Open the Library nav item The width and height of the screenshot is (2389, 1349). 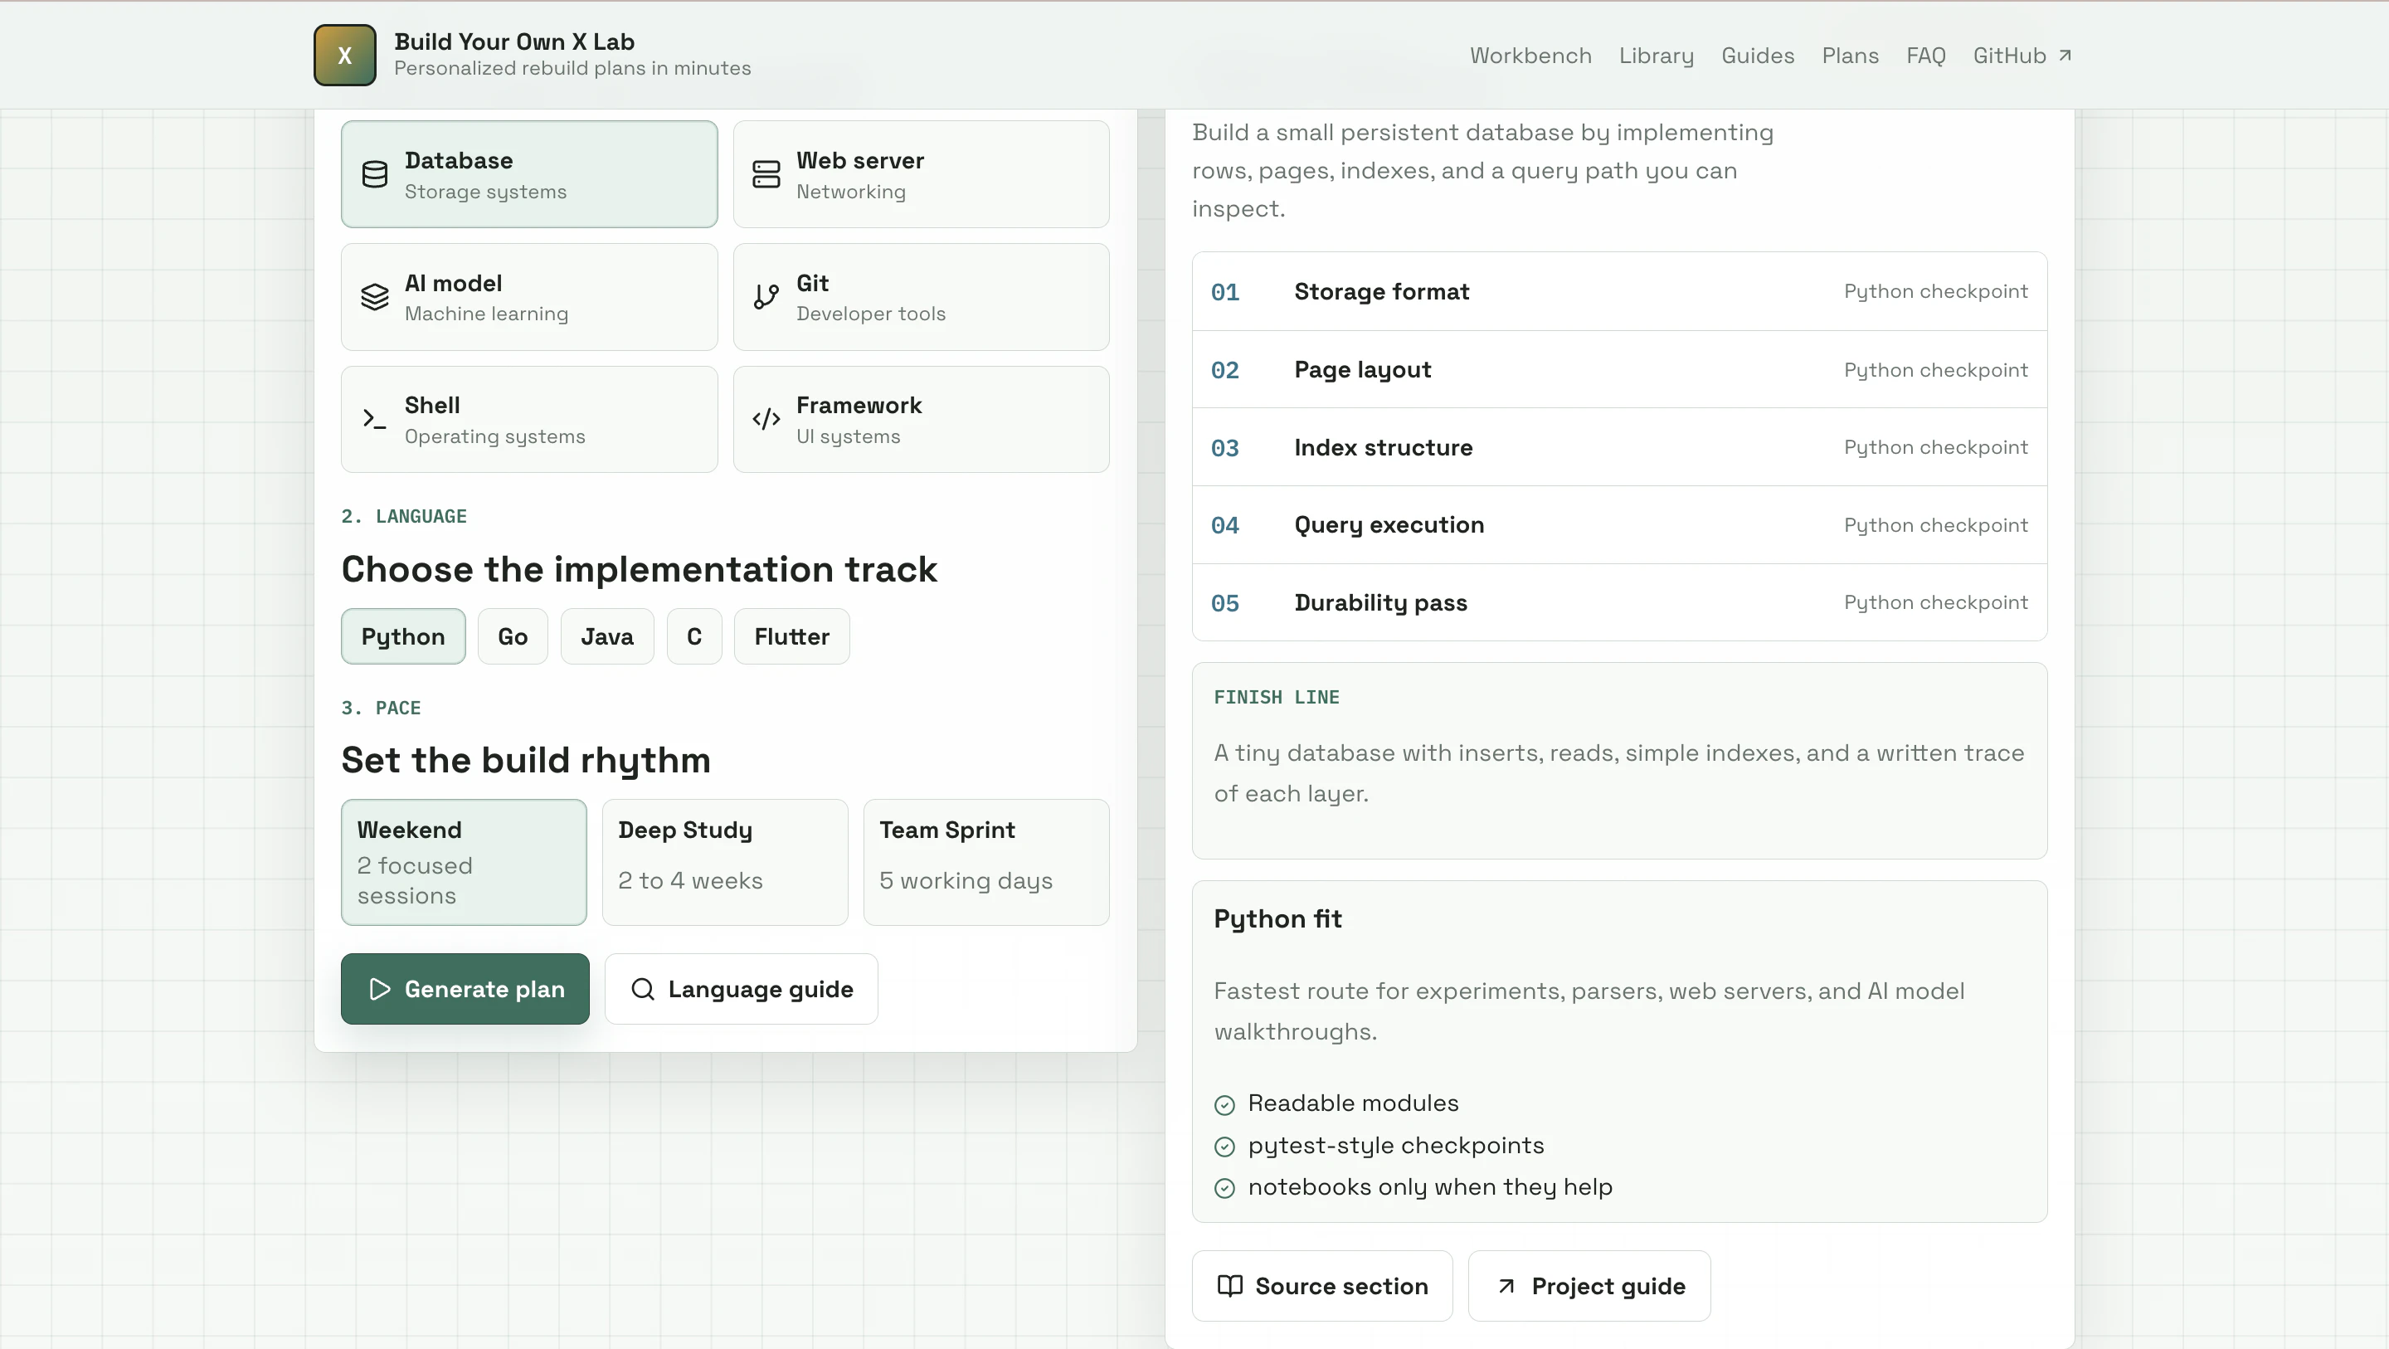point(1656,56)
